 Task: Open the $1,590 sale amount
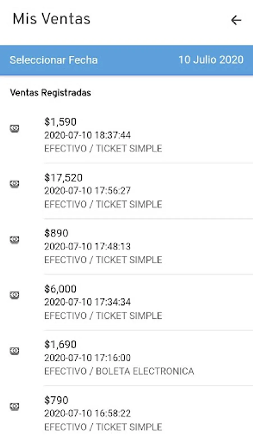point(60,122)
